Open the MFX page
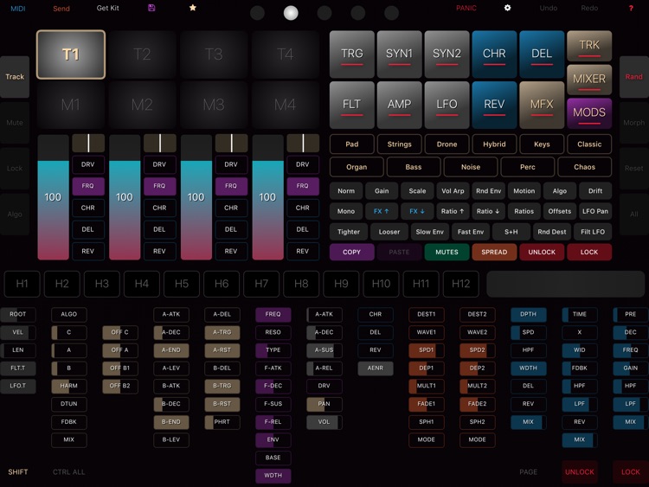 [542, 105]
